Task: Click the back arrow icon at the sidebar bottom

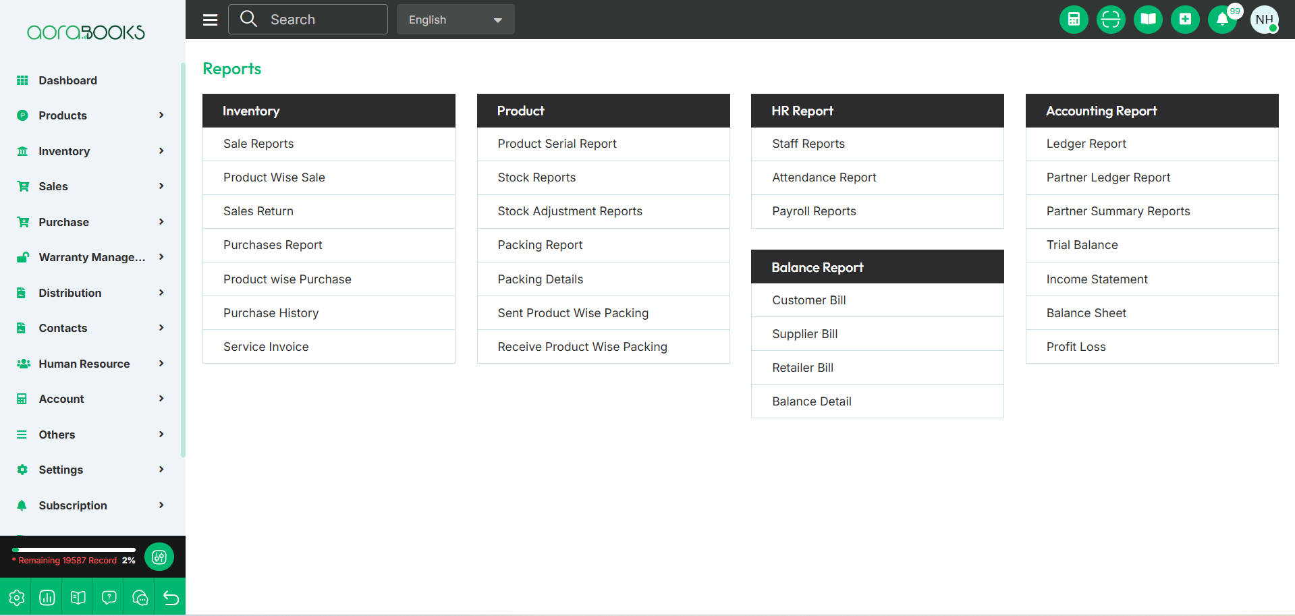Action: [x=171, y=598]
